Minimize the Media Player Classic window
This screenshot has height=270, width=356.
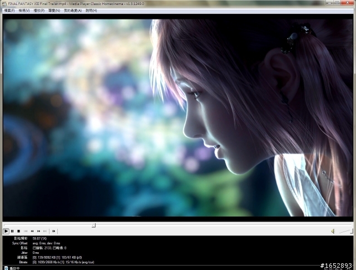pyautogui.click(x=330, y=3)
